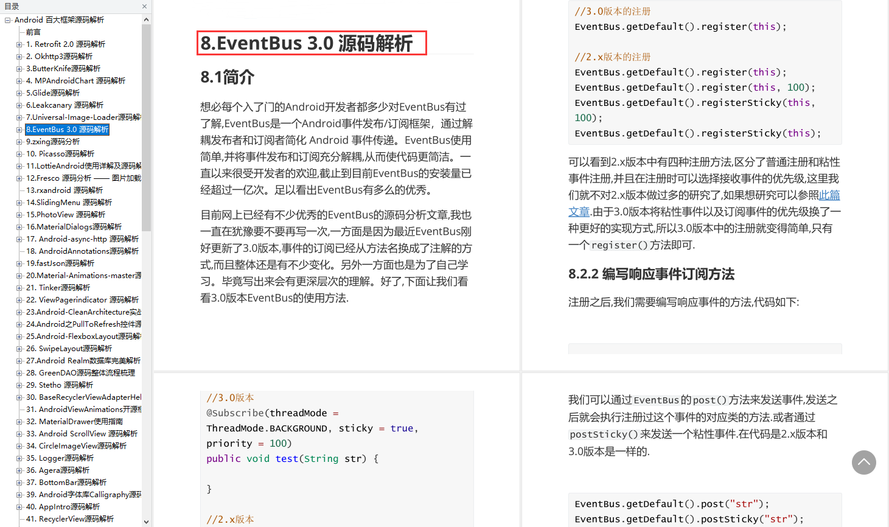Select 19.fastJson源码解析 entry
Image resolution: width=889 pixels, height=527 pixels.
tap(60, 263)
